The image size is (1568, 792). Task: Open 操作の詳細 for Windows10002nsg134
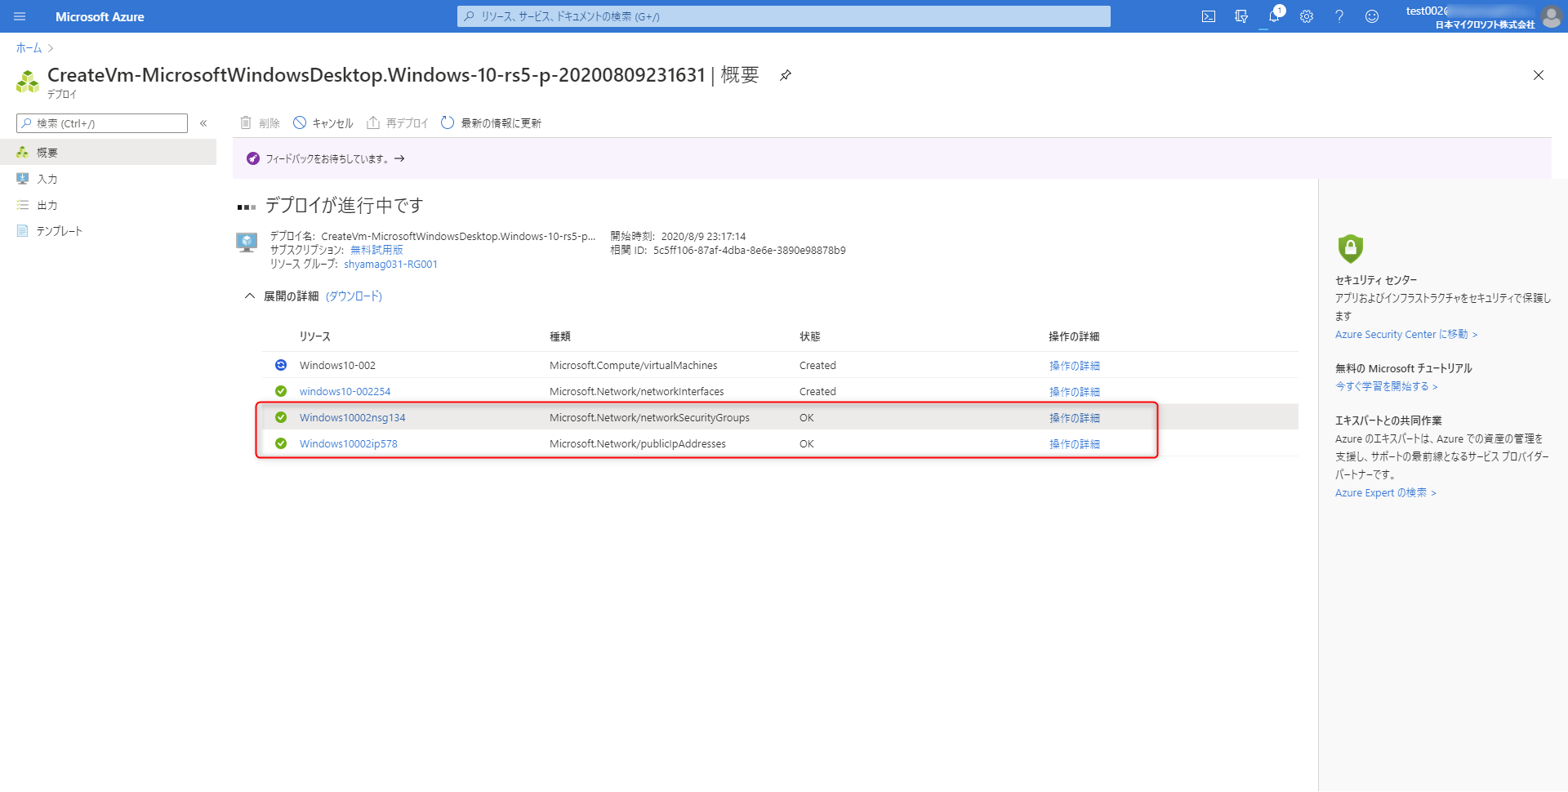[1074, 418]
